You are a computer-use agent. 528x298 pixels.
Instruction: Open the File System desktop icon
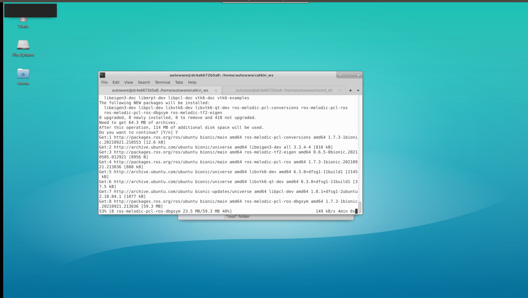tap(23, 48)
